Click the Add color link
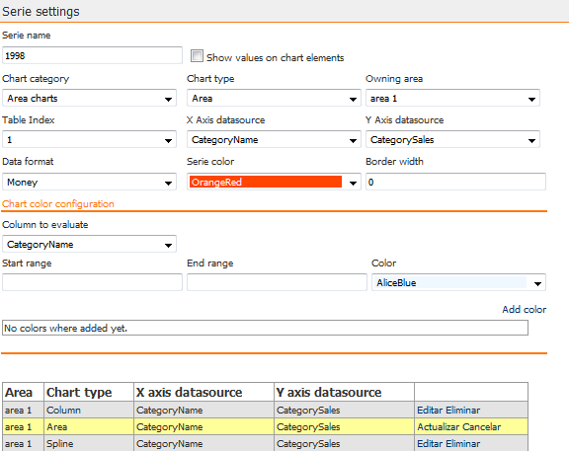The width and height of the screenshot is (569, 451). click(x=524, y=309)
